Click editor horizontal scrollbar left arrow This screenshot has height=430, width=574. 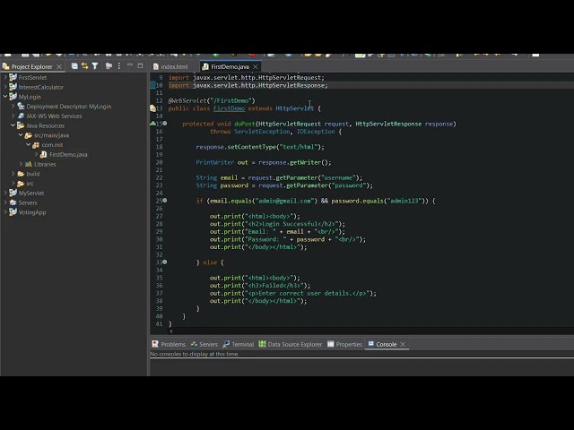pos(170,331)
